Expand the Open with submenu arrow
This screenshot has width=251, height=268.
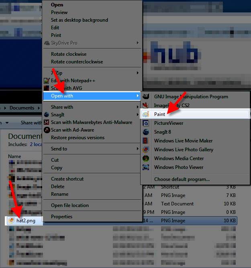click(138, 96)
